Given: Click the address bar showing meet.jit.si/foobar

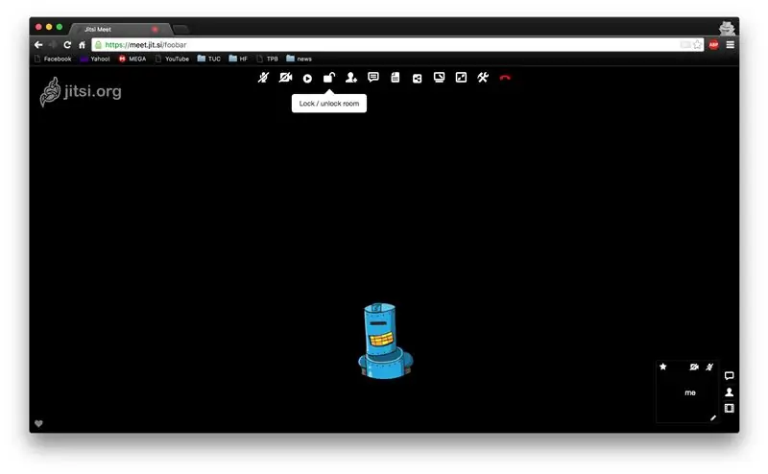Looking at the screenshot, I should (x=397, y=45).
